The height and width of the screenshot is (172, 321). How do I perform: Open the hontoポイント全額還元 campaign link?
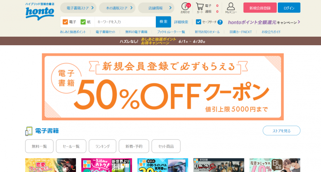(264, 22)
